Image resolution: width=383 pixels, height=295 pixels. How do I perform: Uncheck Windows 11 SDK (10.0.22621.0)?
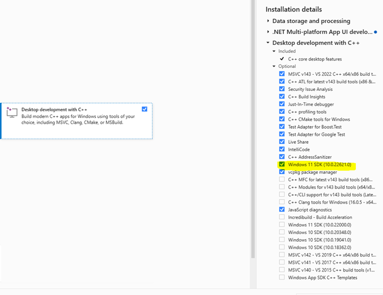pos(282,164)
